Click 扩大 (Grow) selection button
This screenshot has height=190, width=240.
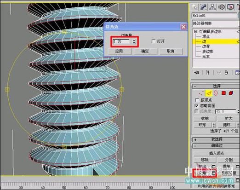(x=229, y=119)
